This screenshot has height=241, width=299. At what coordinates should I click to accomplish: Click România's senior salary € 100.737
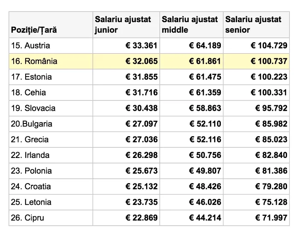point(269,61)
